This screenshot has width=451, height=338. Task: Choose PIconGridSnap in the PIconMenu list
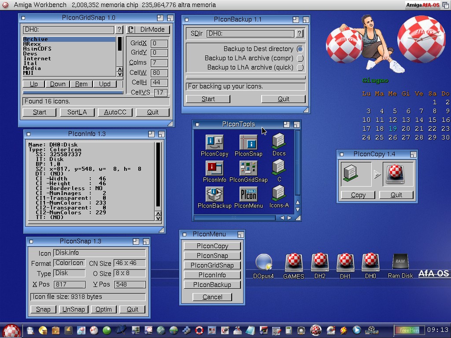pyautogui.click(x=212, y=265)
